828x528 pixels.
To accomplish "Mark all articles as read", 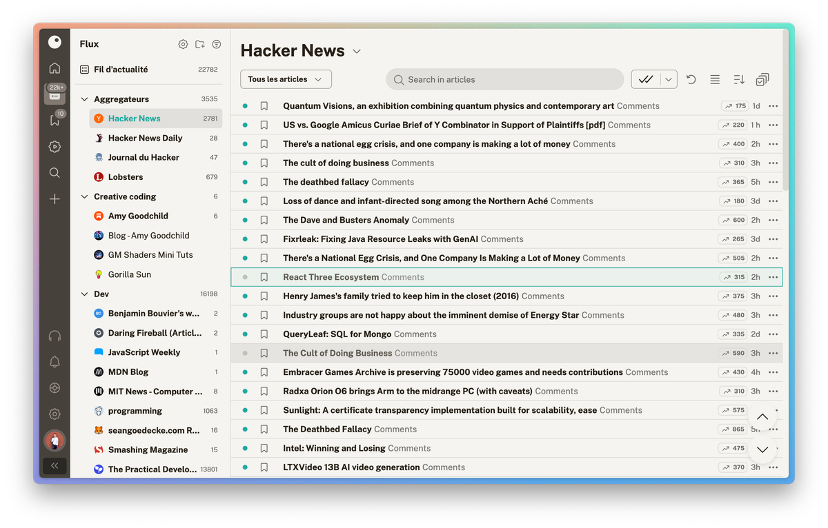I will tap(646, 79).
